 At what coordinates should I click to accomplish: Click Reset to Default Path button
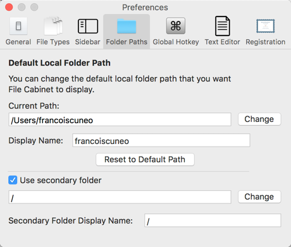[145, 159]
